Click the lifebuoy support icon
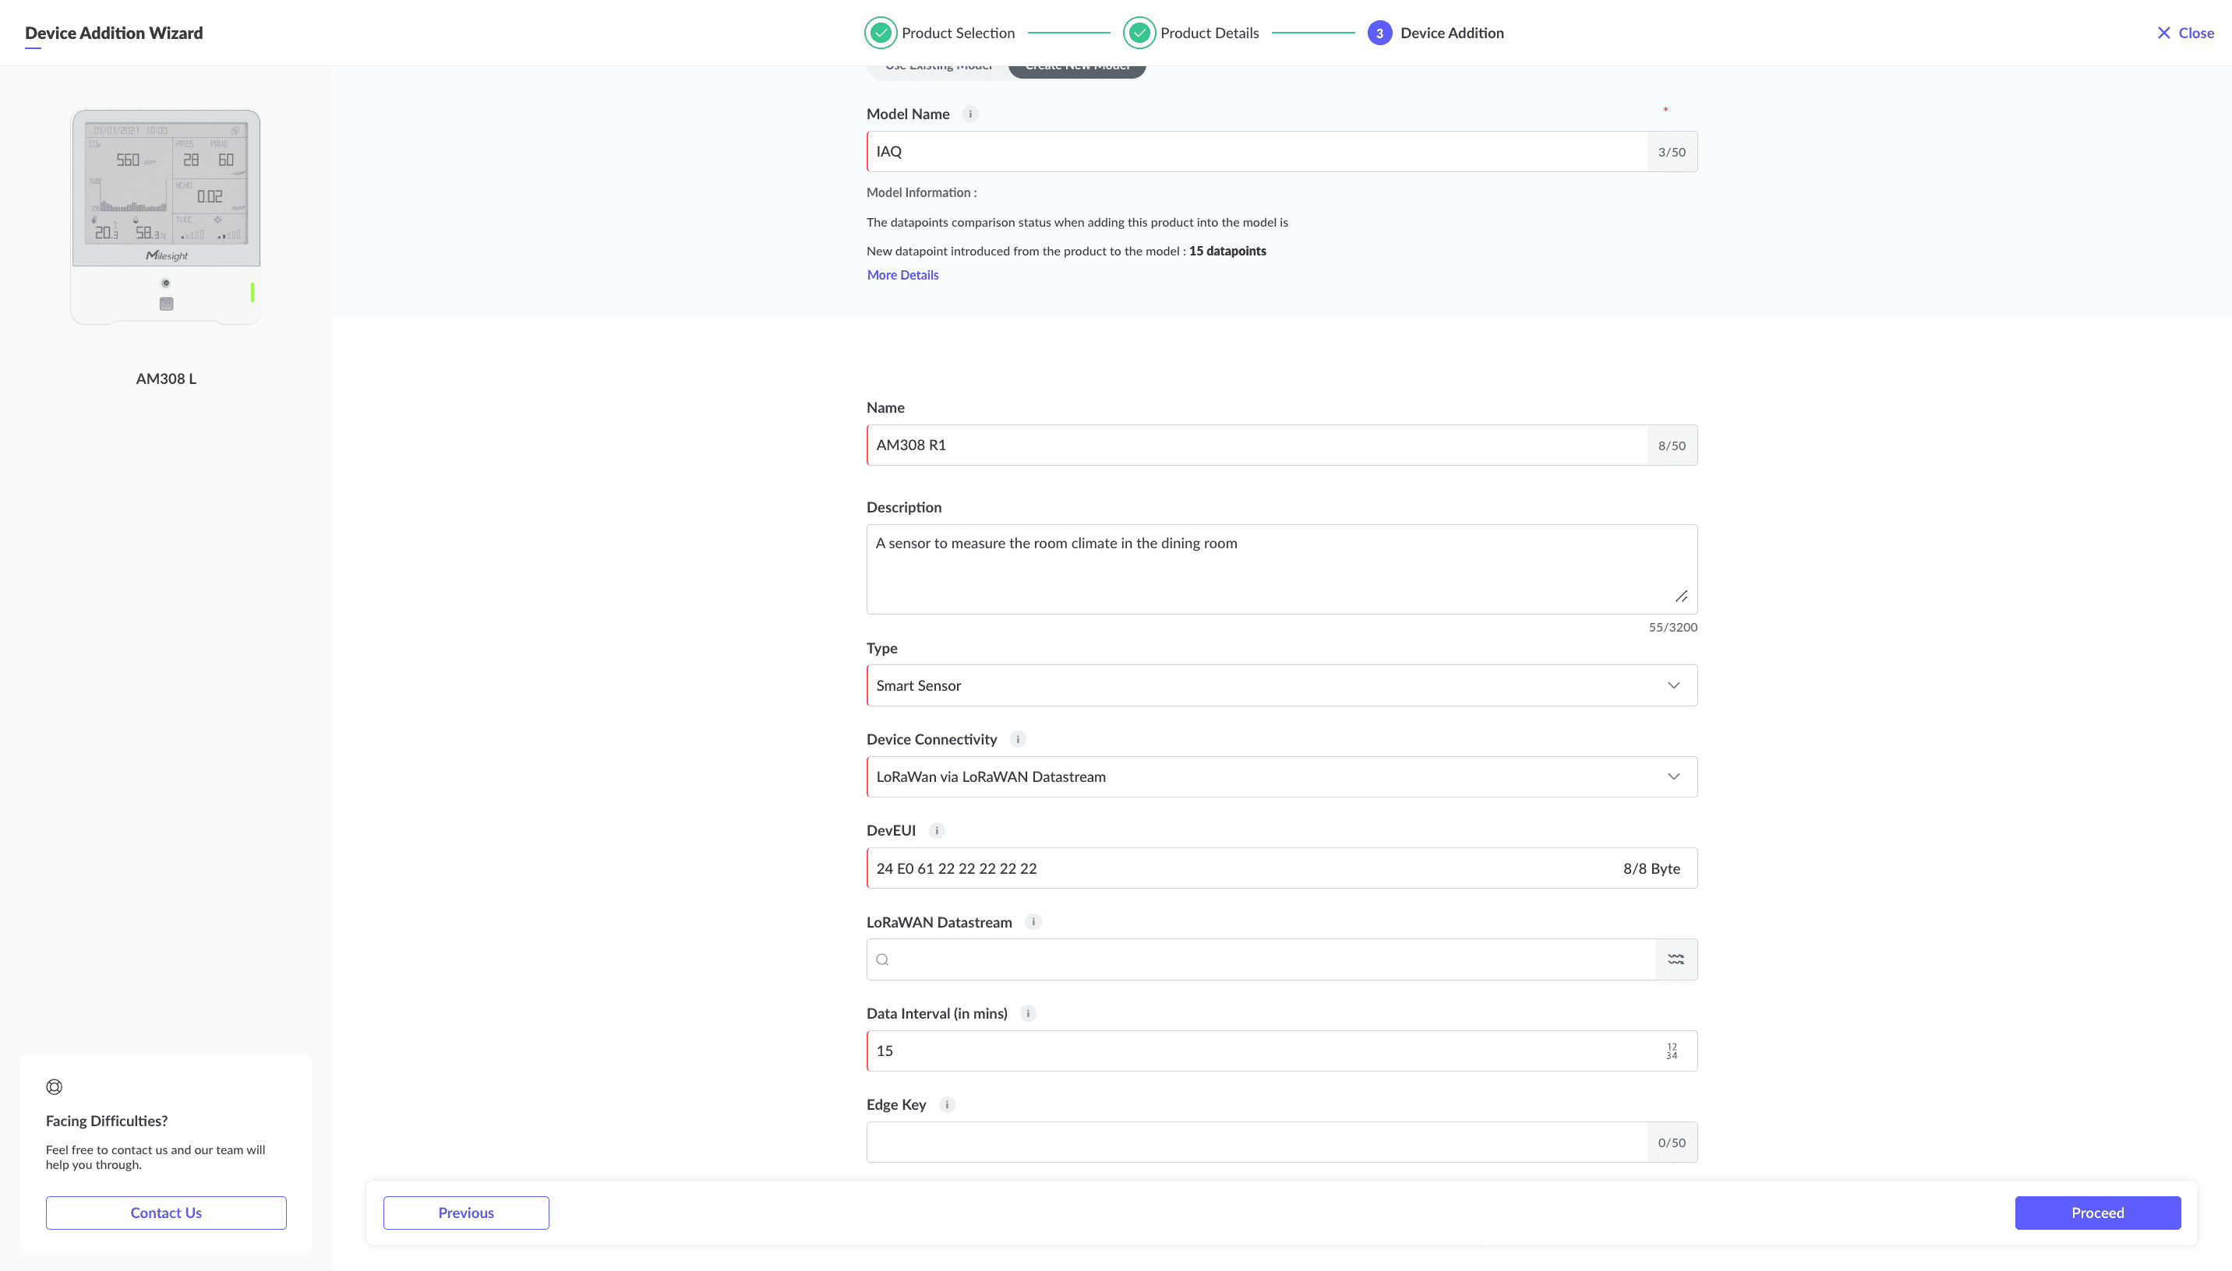Viewport: 2232px width, 1271px height. 54,1086
